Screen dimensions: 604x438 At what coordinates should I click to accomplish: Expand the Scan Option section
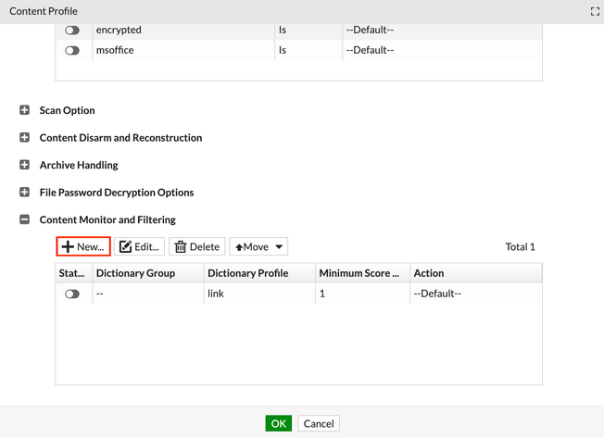25,110
